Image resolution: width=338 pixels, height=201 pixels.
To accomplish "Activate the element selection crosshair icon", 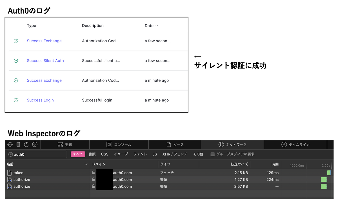I will (10, 145).
